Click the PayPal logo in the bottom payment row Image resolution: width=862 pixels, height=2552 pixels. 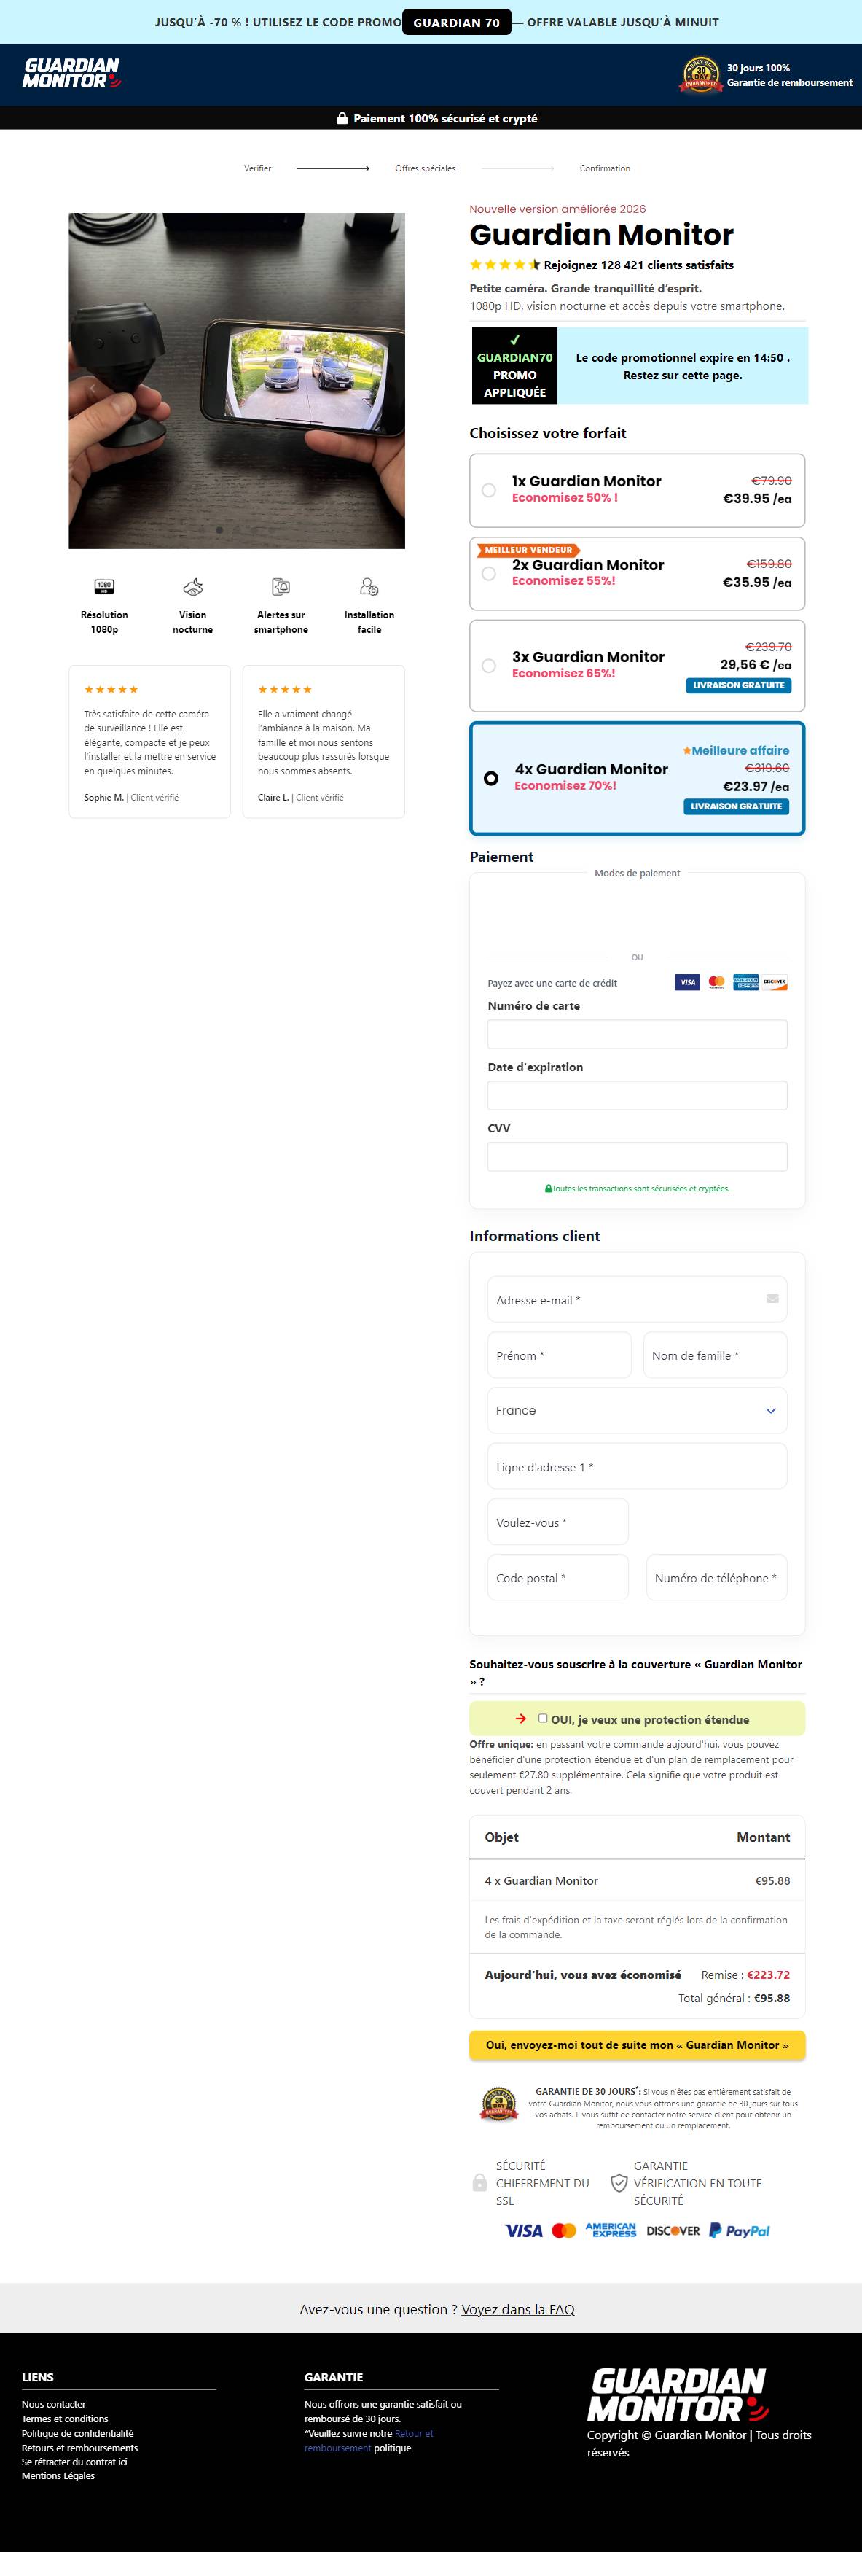tap(740, 2231)
